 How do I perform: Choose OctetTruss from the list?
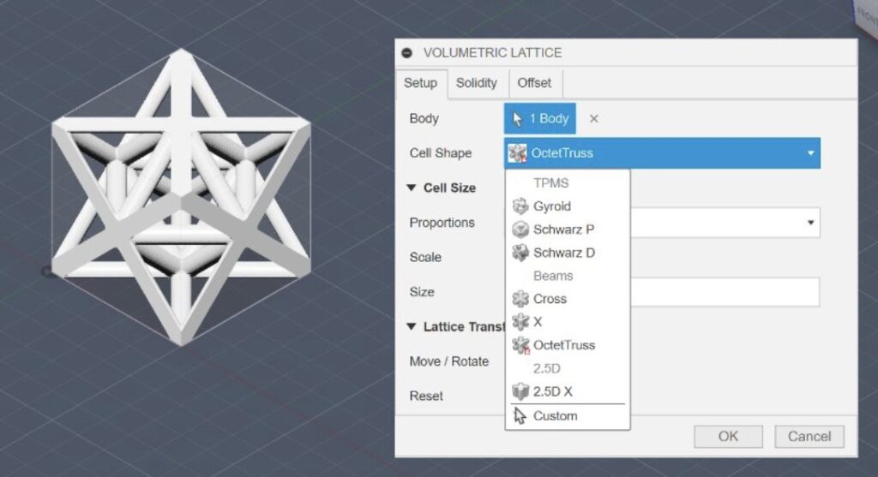point(568,346)
